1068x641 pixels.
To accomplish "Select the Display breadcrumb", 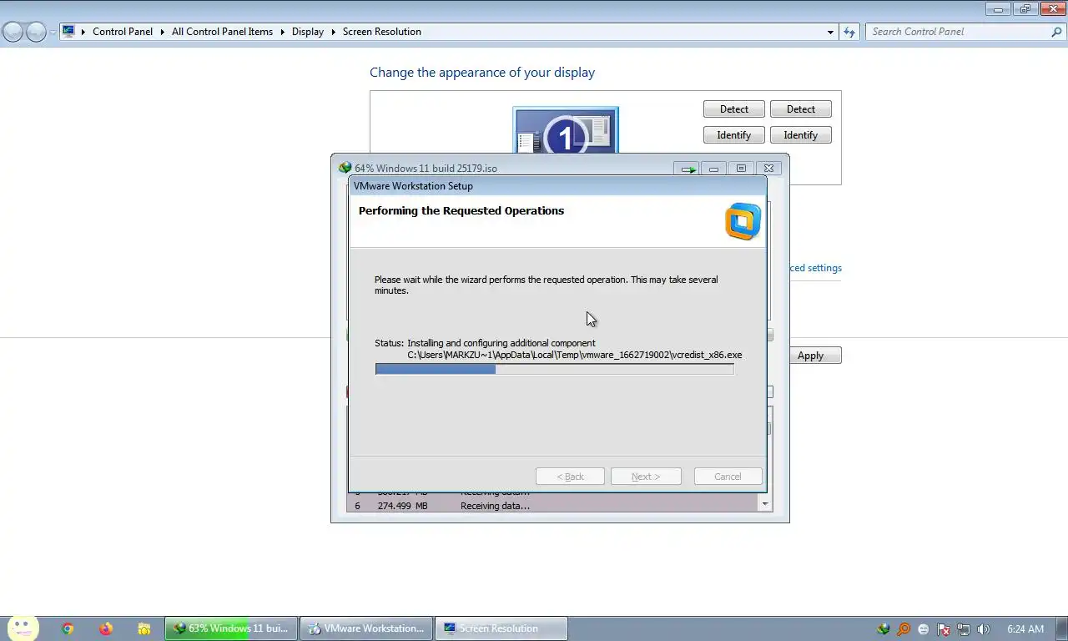I will (307, 32).
